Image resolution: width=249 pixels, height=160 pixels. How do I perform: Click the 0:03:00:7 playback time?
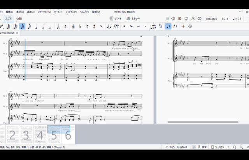point(212,19)
